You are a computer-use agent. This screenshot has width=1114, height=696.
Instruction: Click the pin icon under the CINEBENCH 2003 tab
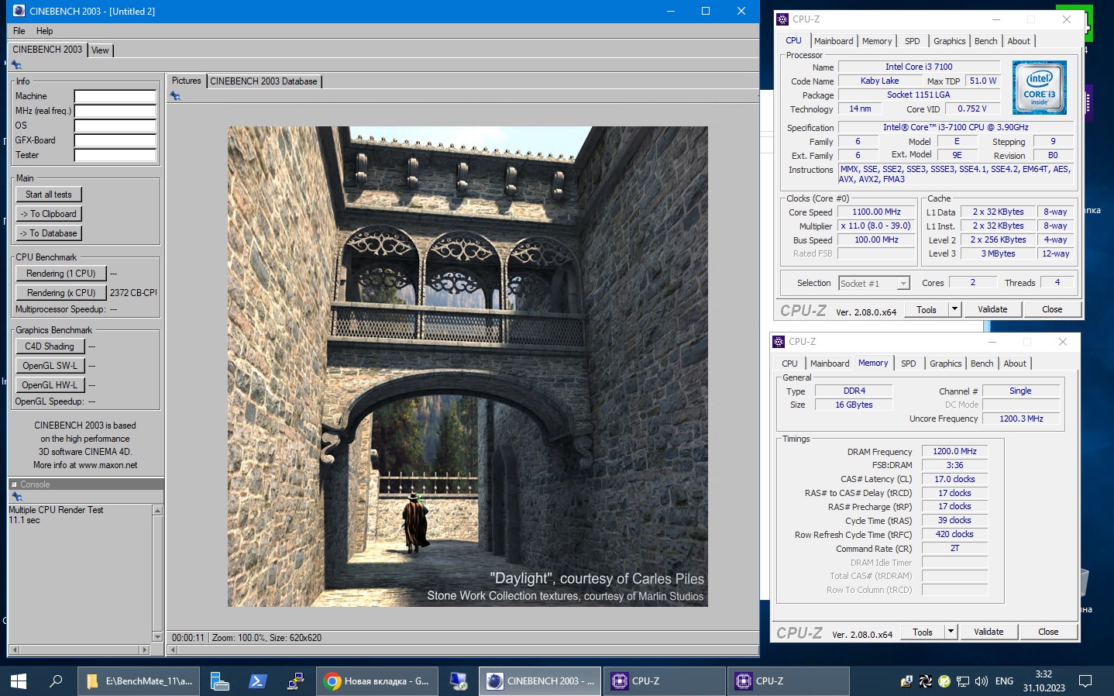(16, 65)
